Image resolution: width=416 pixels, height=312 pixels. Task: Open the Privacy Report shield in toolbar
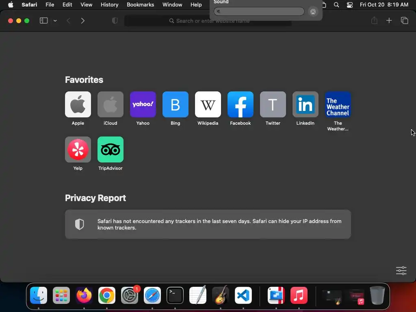click(x=115, y=21)
